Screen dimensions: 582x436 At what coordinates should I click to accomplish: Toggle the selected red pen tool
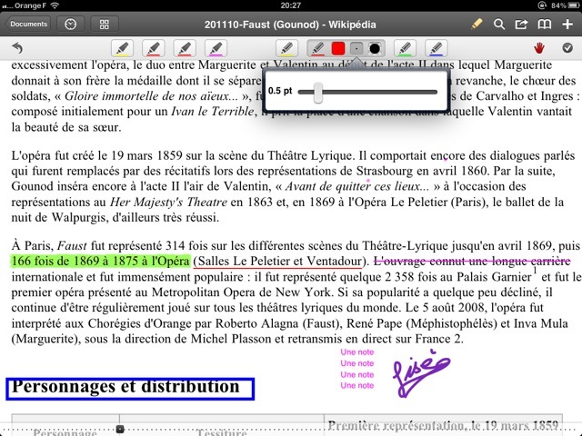tap(318, 48)
